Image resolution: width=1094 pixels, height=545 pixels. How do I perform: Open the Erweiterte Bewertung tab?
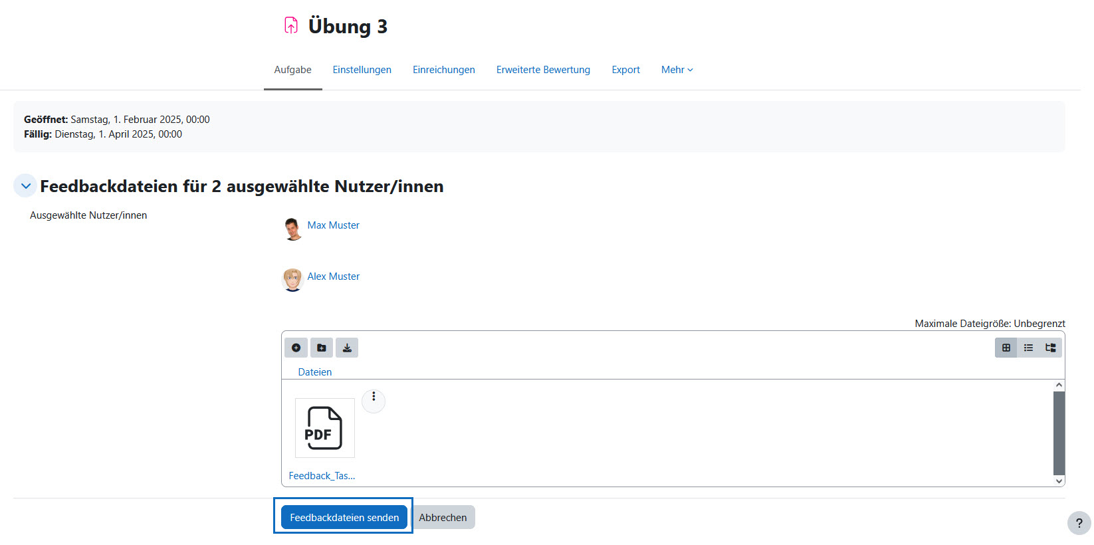(x=543, y=70)
